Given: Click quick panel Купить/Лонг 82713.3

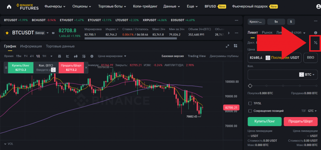Looking at the screenshot, I should click(x=20, y=67).
